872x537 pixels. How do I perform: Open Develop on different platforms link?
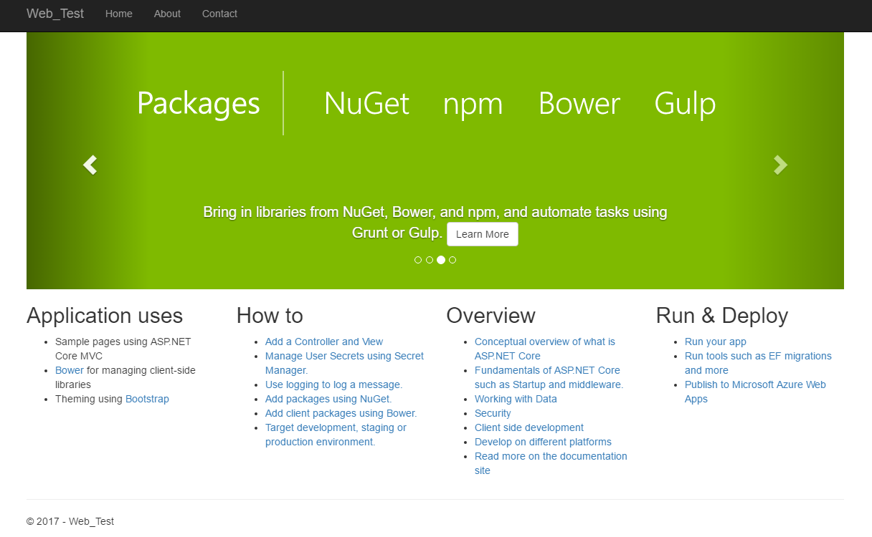(543, 442)
